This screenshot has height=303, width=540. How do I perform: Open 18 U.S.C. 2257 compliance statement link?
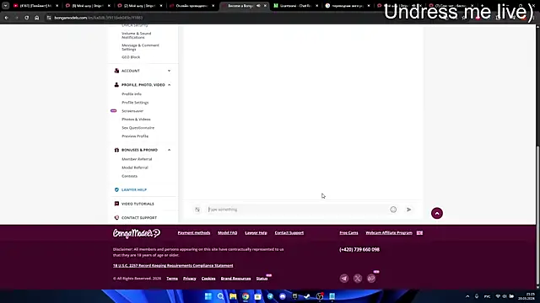coord(173,266)
